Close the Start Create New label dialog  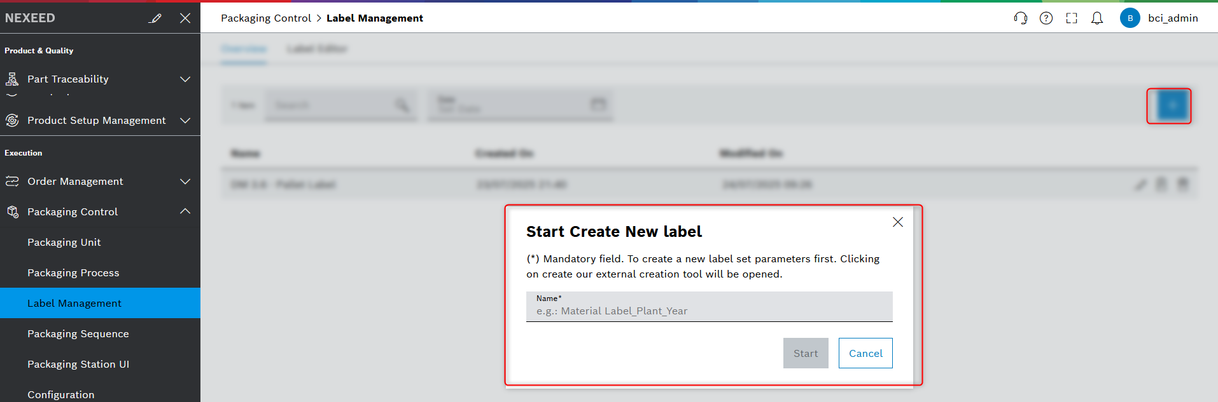coord(897,222)
